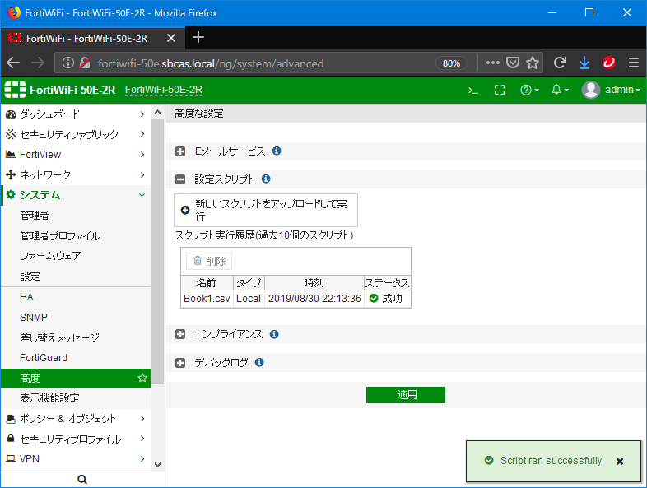Viewport: 647px width, 488px height.
Task: Collapse the システム menu
Action: pos(76,195)
